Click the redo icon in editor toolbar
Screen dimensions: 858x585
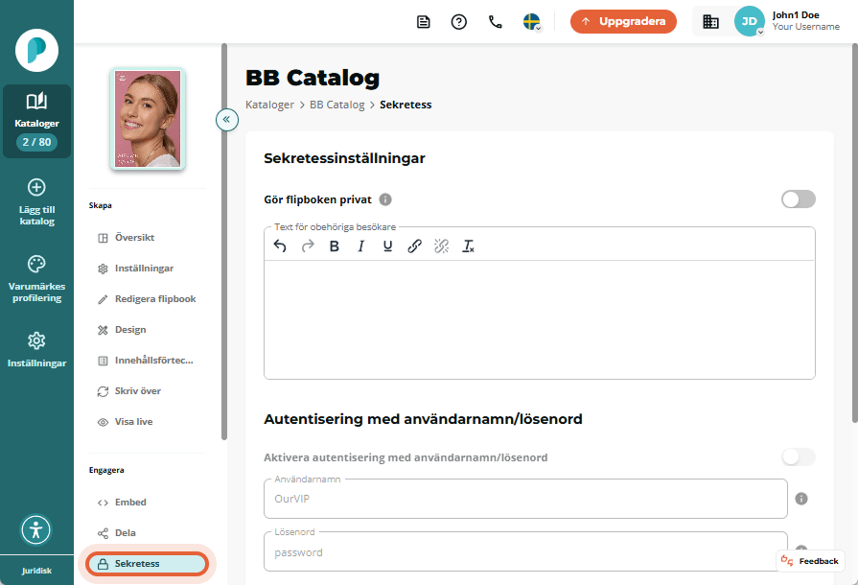(x=308, y=246)
